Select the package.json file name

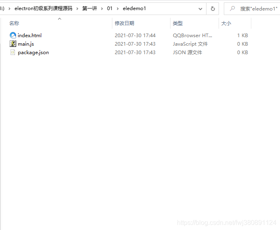click(33, 53)
